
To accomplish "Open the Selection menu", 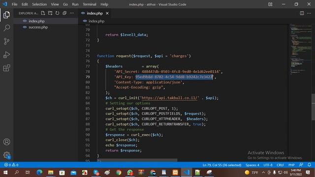I will point(39,4).
